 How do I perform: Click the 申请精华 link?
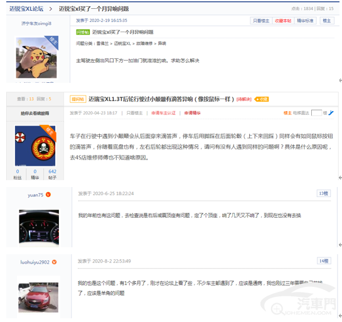(193, 113)
